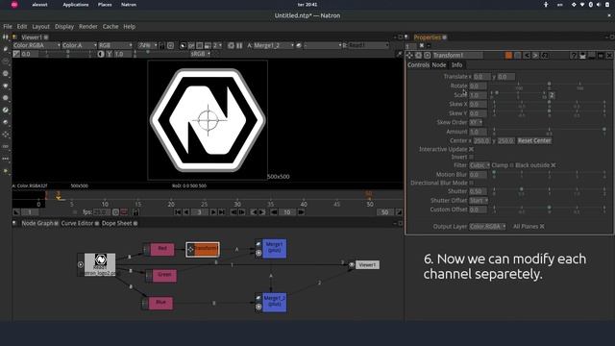Jump to the last frame

(x=222, y=212)
